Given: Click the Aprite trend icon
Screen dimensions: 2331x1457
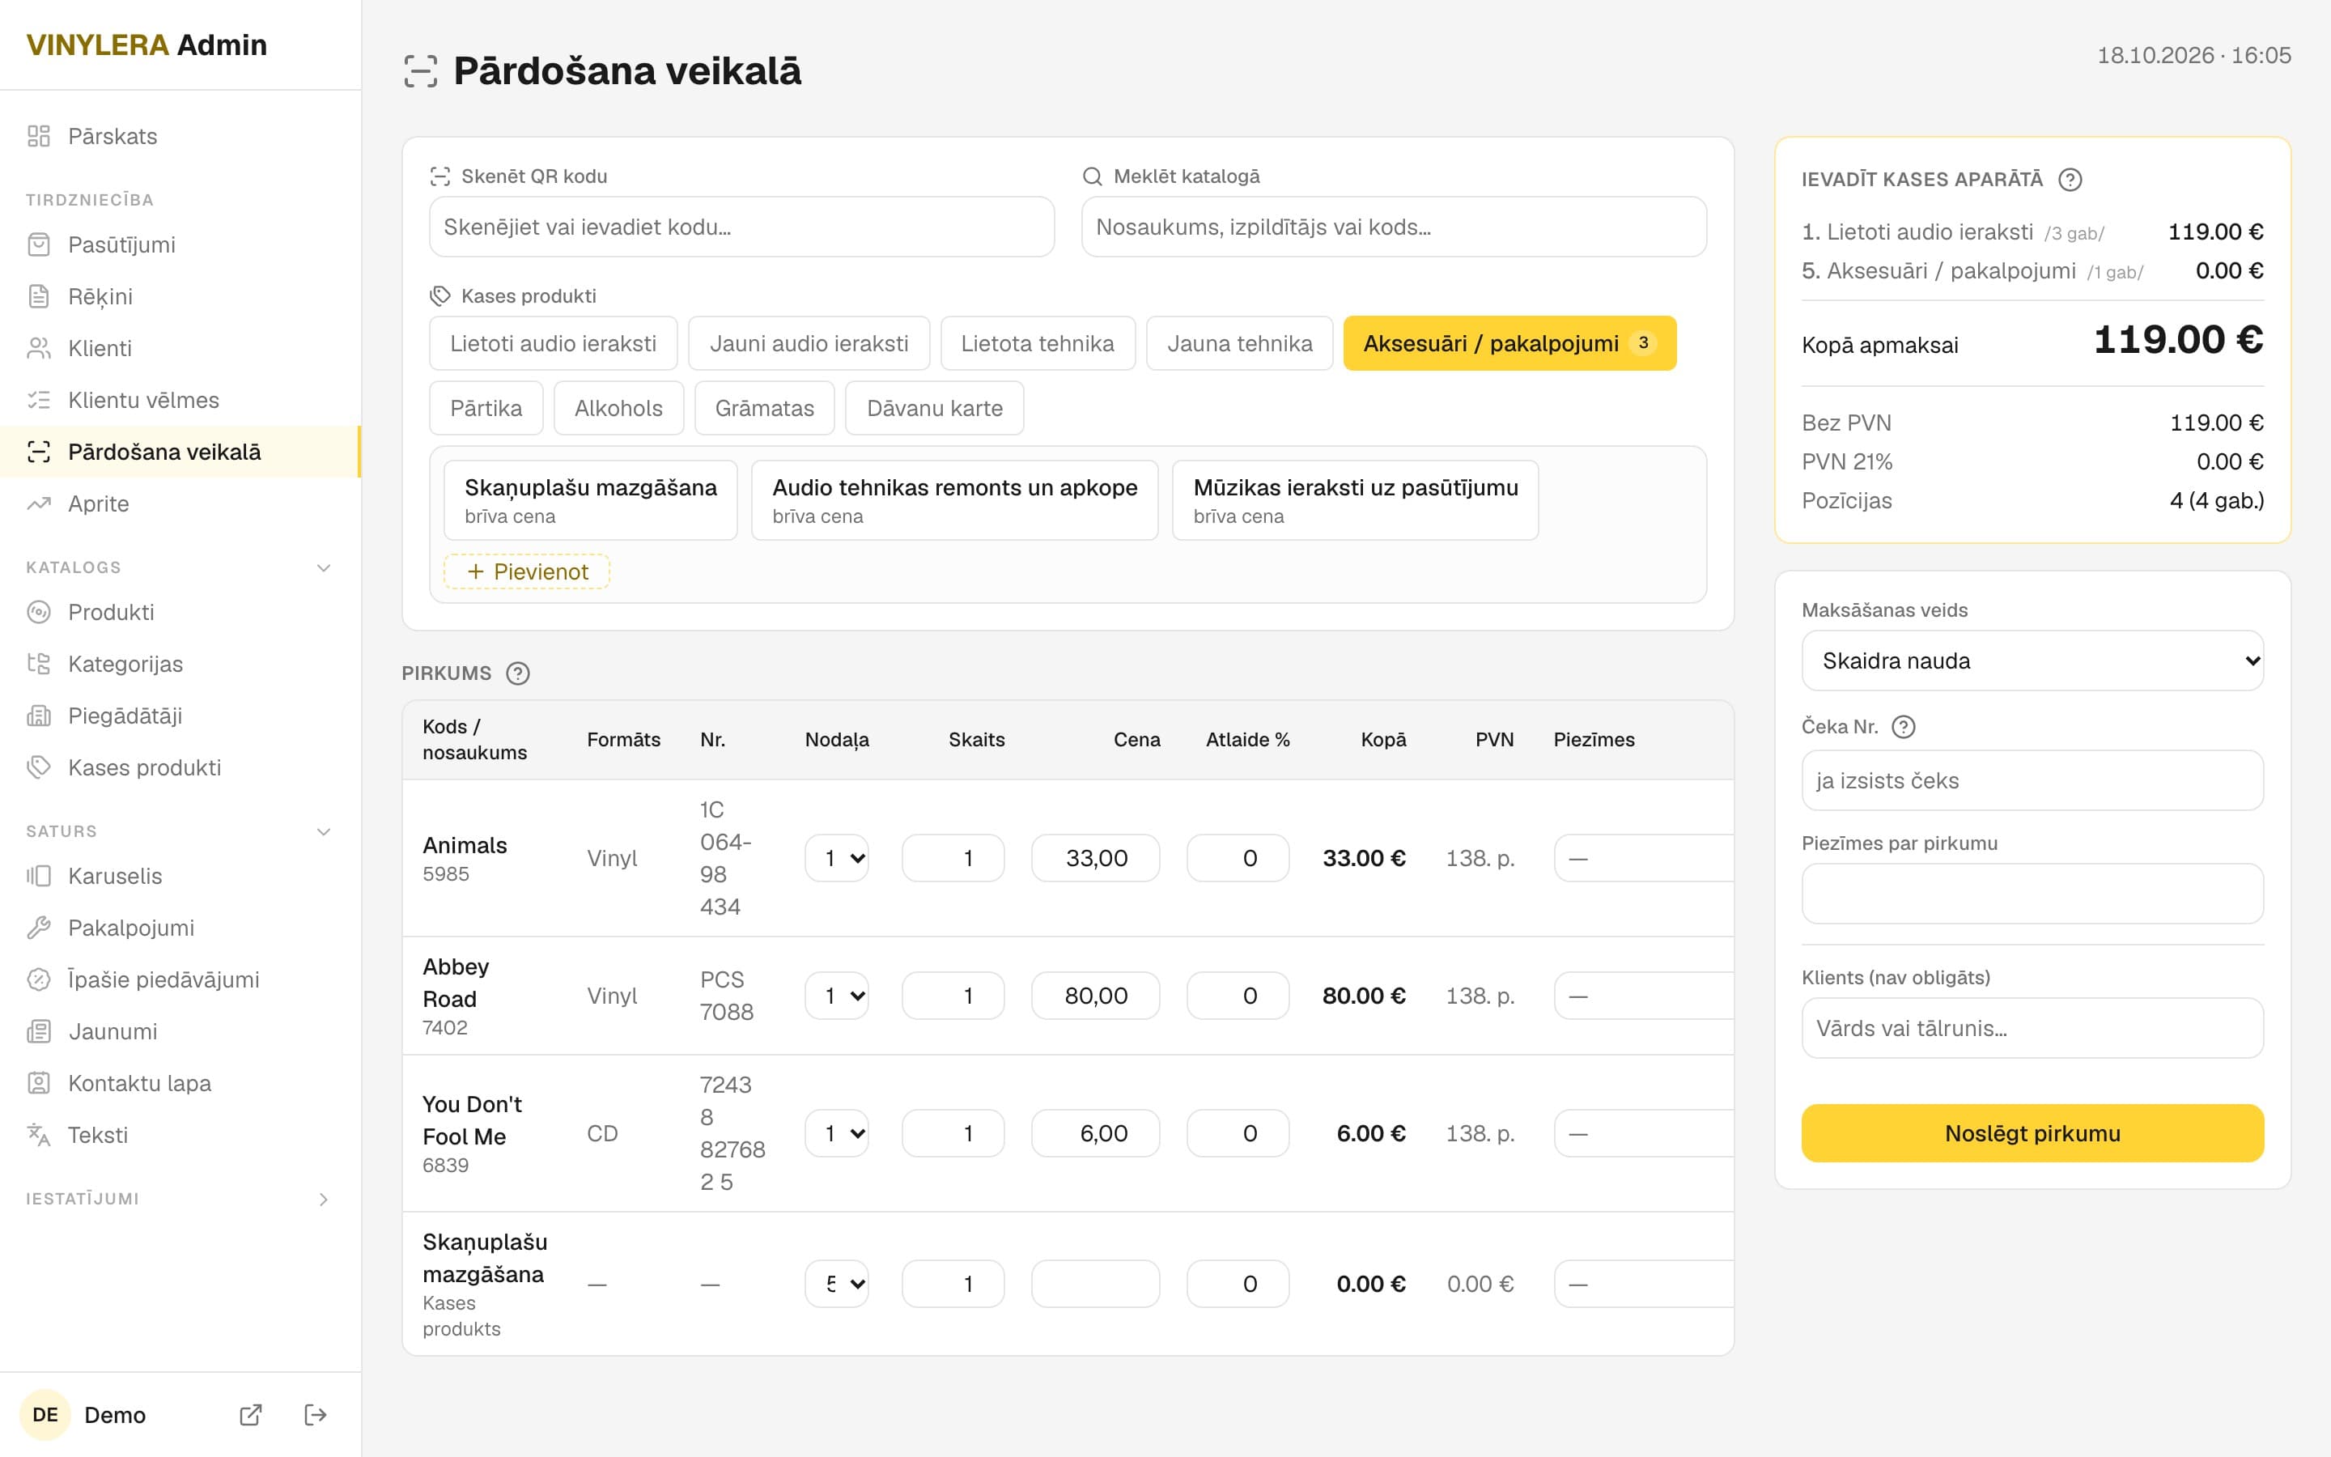Looking at the screenshot, I should tap(39, 503).
